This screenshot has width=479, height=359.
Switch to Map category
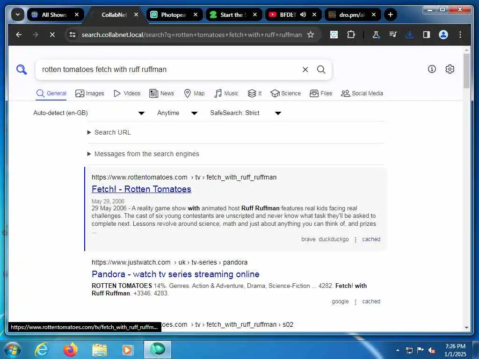pyautogui.click(x=194, y=93)
